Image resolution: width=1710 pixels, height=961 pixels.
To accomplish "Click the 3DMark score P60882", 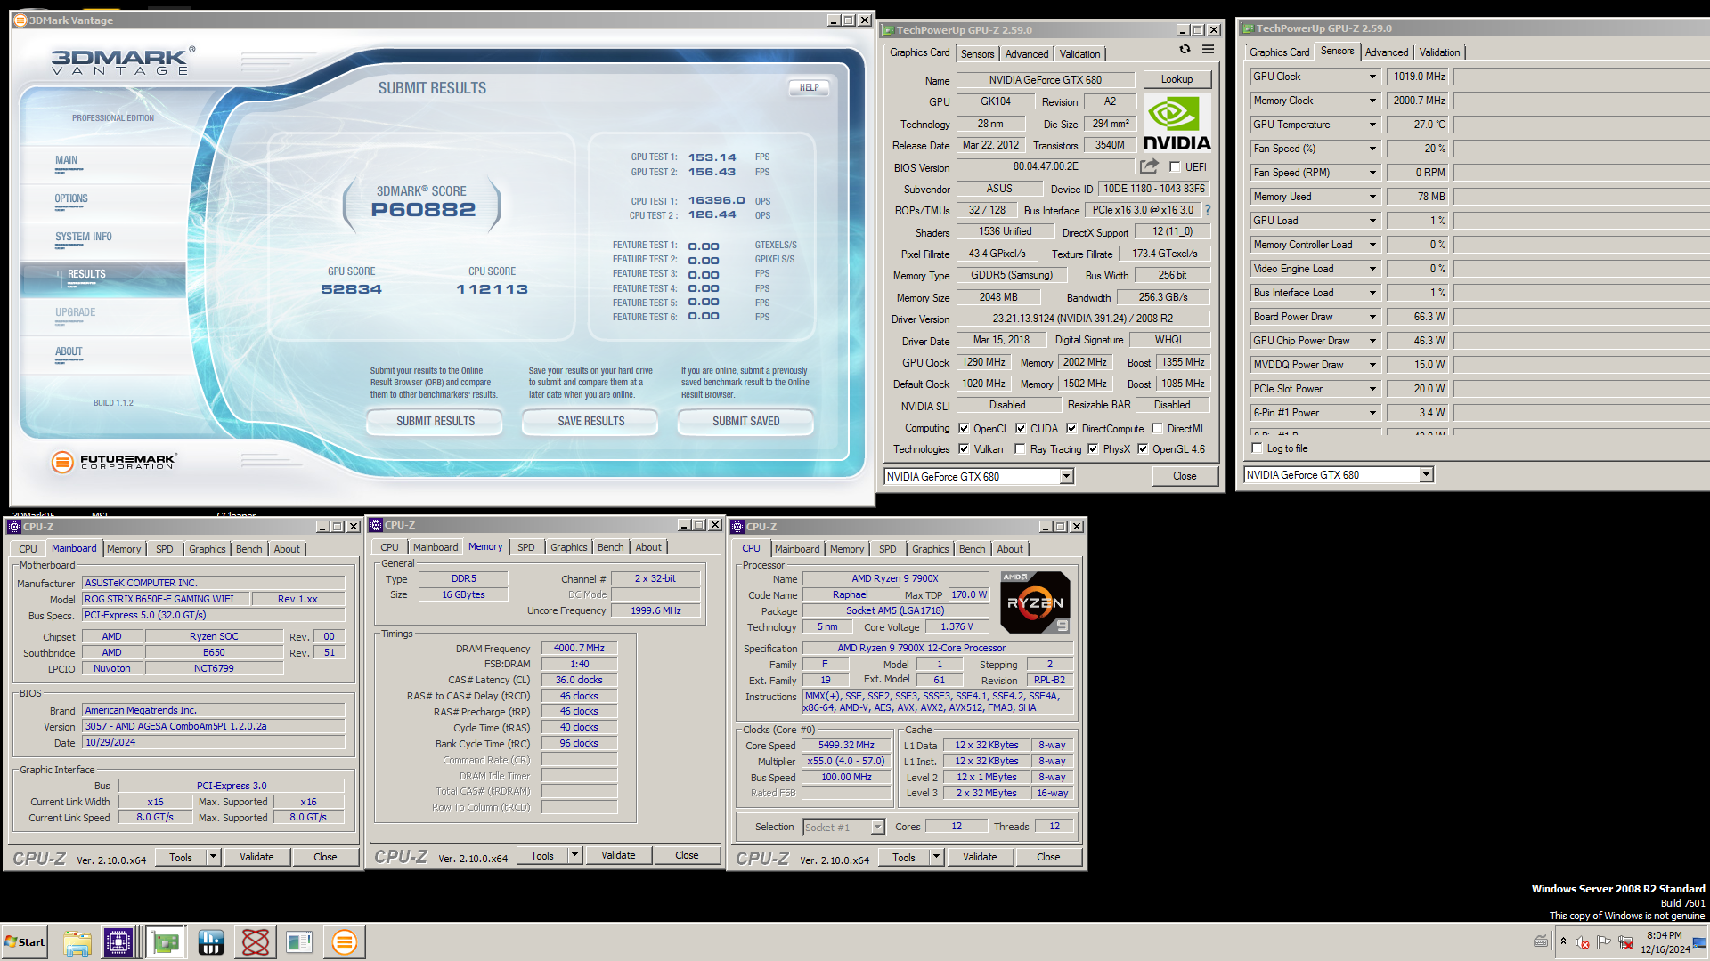I will 423,210.
